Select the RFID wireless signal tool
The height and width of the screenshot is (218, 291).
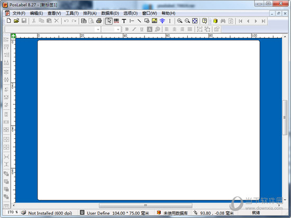(x=162, y=21)
